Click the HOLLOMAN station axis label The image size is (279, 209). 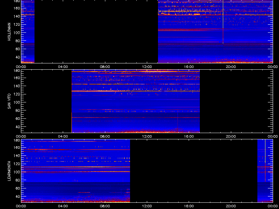pos(9,32)
